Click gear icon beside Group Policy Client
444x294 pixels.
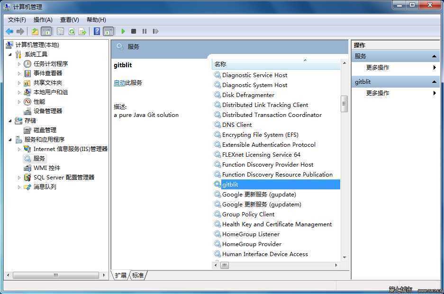(217, 214)
